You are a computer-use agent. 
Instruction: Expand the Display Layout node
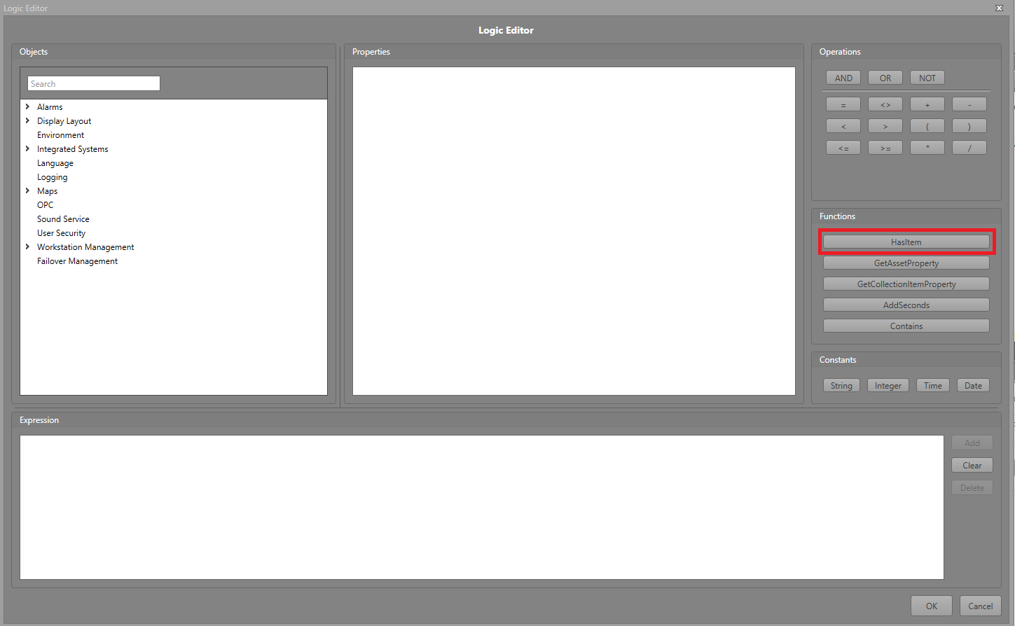click(27, 120)
